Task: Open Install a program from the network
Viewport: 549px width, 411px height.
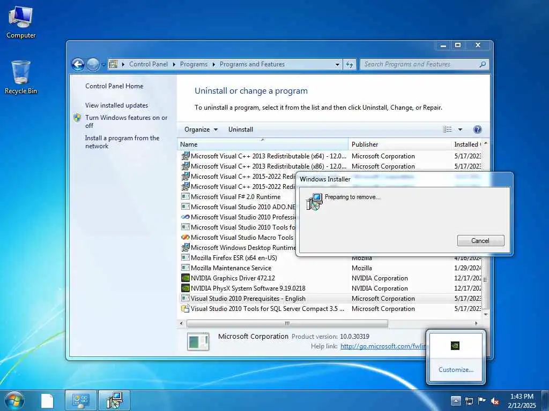Action: (122, 142)
